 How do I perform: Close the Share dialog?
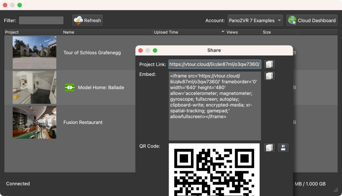141,50
